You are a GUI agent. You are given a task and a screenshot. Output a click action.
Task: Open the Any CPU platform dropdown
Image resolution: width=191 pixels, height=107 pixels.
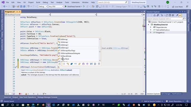click(56, 7)
